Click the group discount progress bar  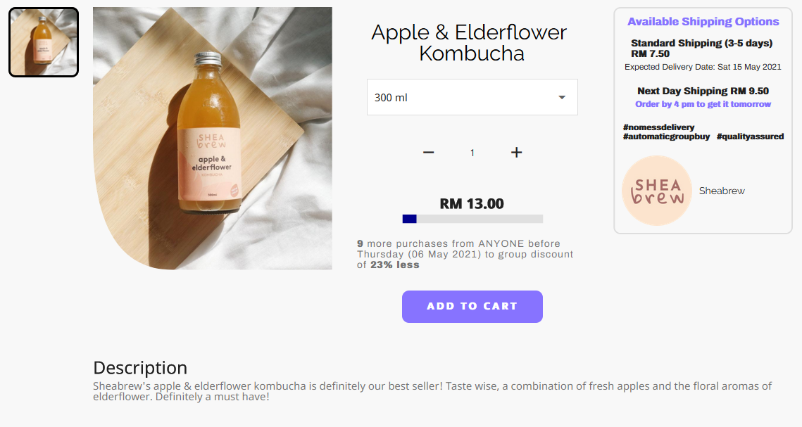point(472,219)
